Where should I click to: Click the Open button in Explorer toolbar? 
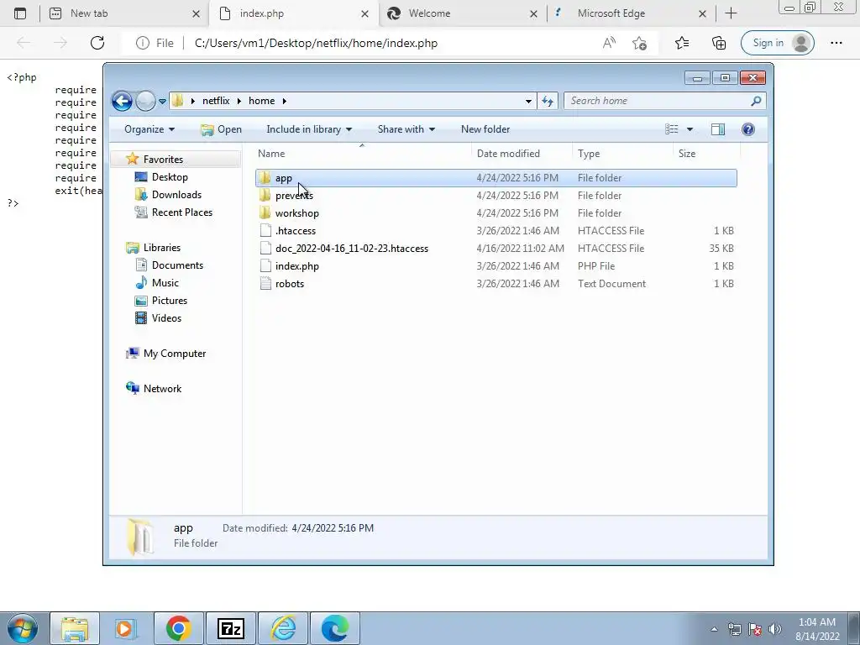(222, 129)
